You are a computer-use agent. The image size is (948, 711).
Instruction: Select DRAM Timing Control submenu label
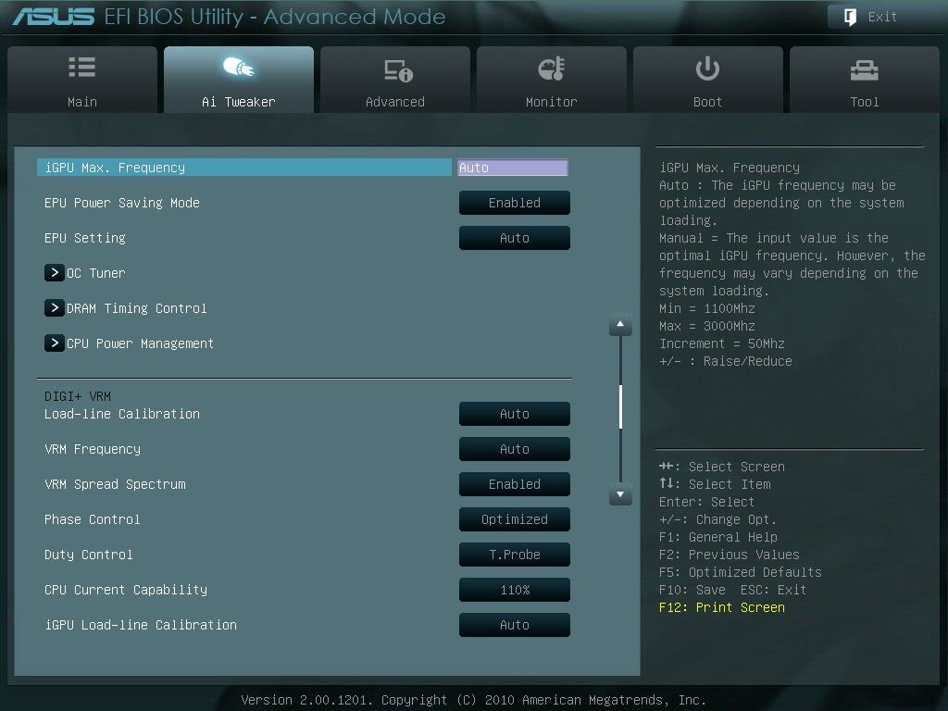tap(137, 308)
